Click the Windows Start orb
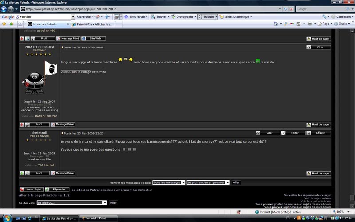Screen dimensions: 355x222 click(x=7, y=218)
